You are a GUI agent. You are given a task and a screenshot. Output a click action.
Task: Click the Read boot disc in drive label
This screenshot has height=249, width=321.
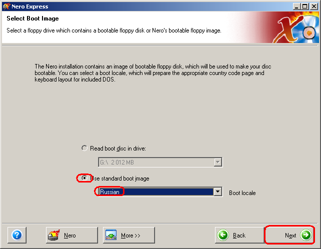(118, 148)
